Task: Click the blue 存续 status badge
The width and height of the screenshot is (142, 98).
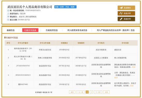Action: tap(65, 7)
